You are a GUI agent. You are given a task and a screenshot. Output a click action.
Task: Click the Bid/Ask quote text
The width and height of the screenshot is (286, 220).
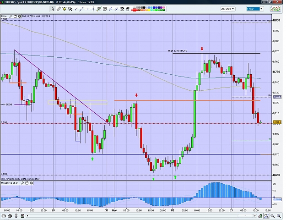pyautogui.click(x=36, y=16)
